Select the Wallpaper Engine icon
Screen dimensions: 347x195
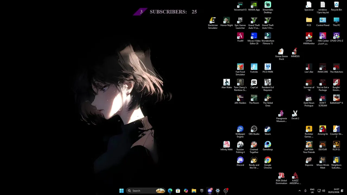(240, 132)
